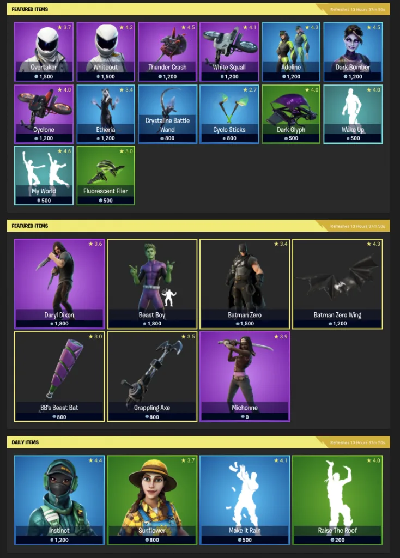The width and height of the screenshot is (400, 558).
Task: Choose the White Squall glider
Action: (229, 52)
